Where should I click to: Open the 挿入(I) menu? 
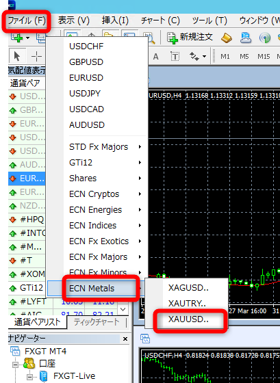[115, 21]
